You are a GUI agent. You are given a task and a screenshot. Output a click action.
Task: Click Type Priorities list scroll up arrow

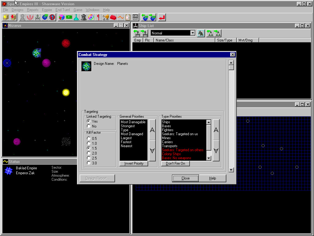point(209,122)
